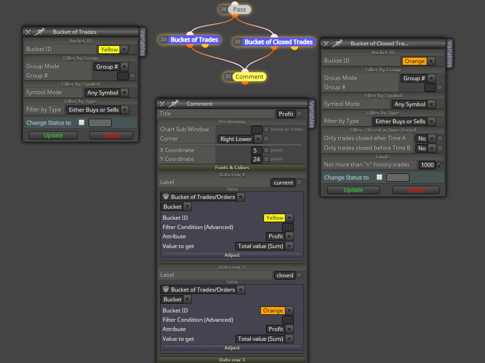Edit Data row 2 label 'closed'

tap(284, 275)
